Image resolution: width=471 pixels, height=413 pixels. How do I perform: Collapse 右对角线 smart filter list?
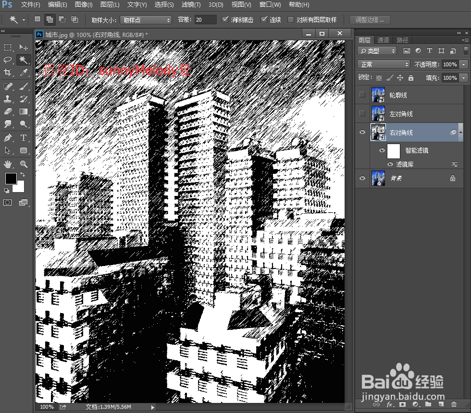pos(460,132)
